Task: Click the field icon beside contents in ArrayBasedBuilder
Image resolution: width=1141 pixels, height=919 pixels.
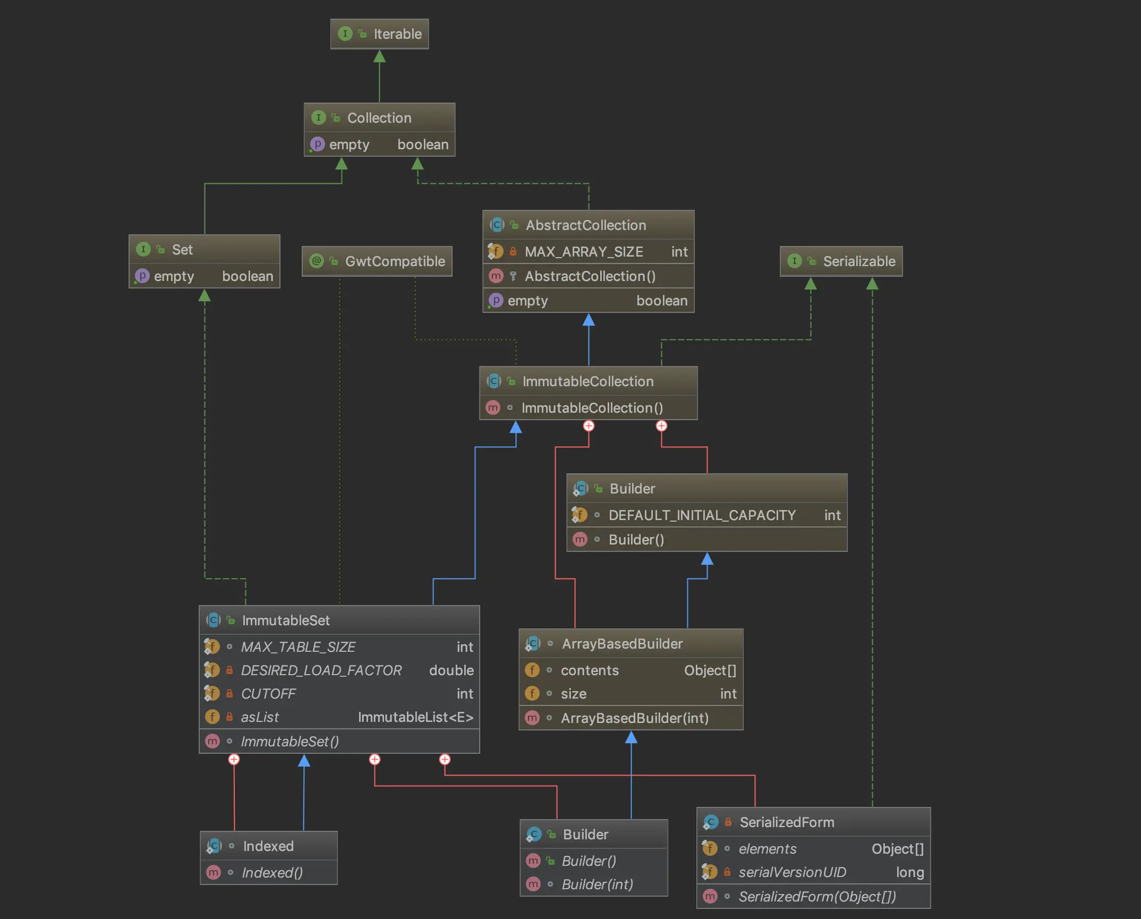Action: [532, 670]
